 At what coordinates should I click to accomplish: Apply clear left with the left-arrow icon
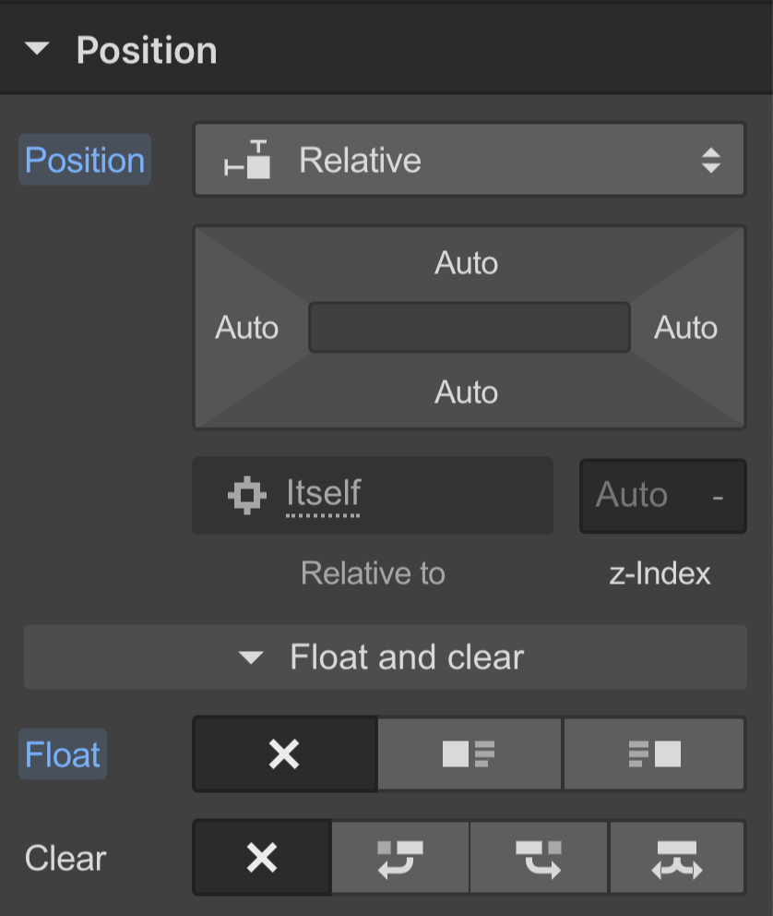tap(399, 858)
